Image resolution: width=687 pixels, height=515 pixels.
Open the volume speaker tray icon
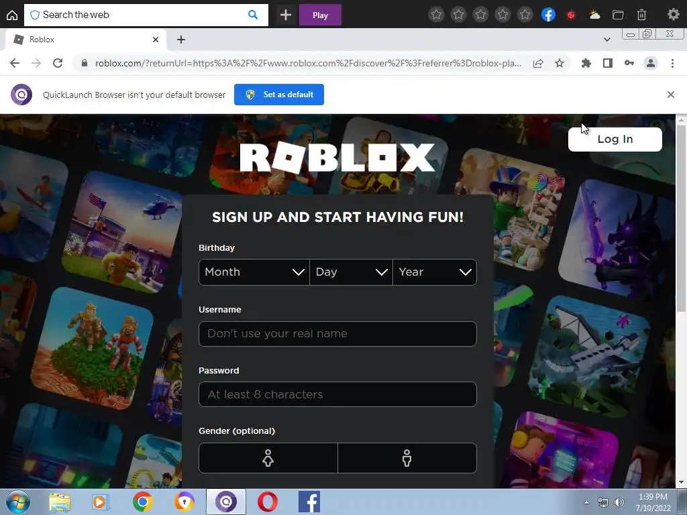pyautogui.click(x=619, y=502)
